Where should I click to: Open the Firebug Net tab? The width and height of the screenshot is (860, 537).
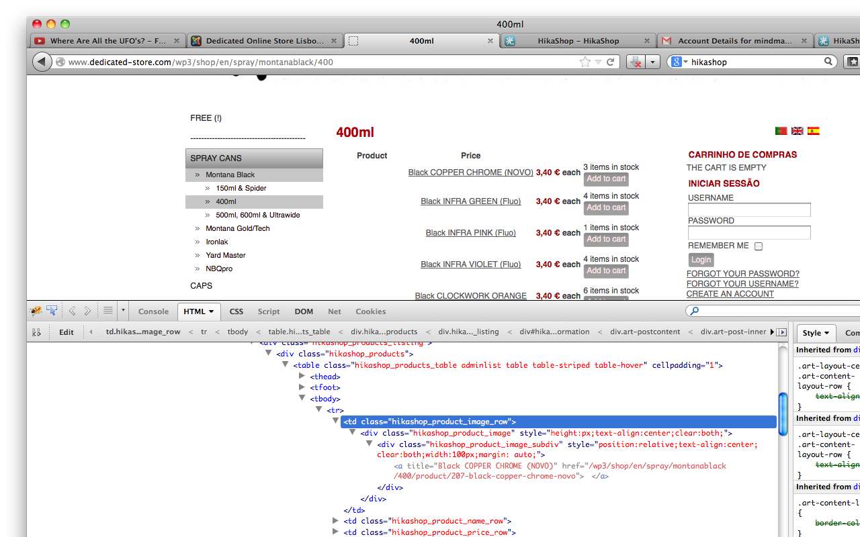pos(335,311)
